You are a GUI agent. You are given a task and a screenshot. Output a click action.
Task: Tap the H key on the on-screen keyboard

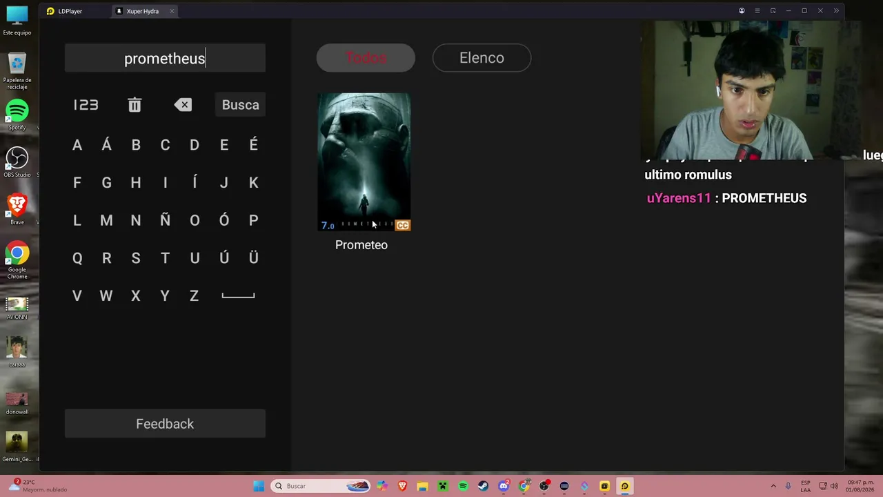click(136, 183)
